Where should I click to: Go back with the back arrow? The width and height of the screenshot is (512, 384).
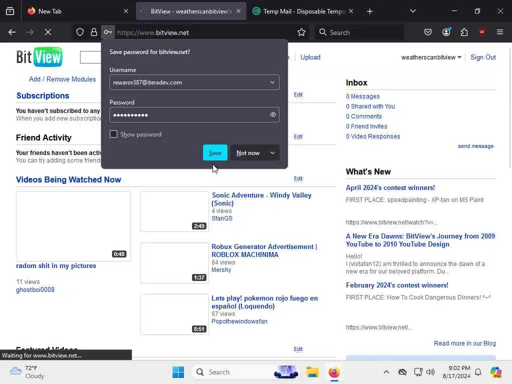12,32
